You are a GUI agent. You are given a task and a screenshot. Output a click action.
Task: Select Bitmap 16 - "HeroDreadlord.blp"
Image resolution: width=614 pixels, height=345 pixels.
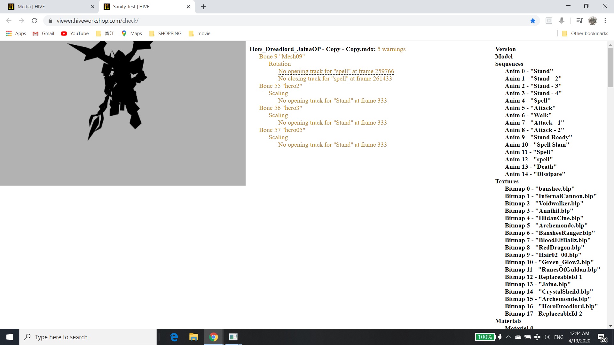coord(551,306)
